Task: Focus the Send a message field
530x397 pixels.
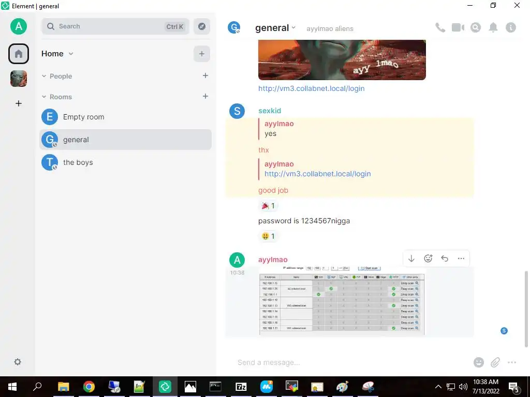Action: tap(351, 362)
